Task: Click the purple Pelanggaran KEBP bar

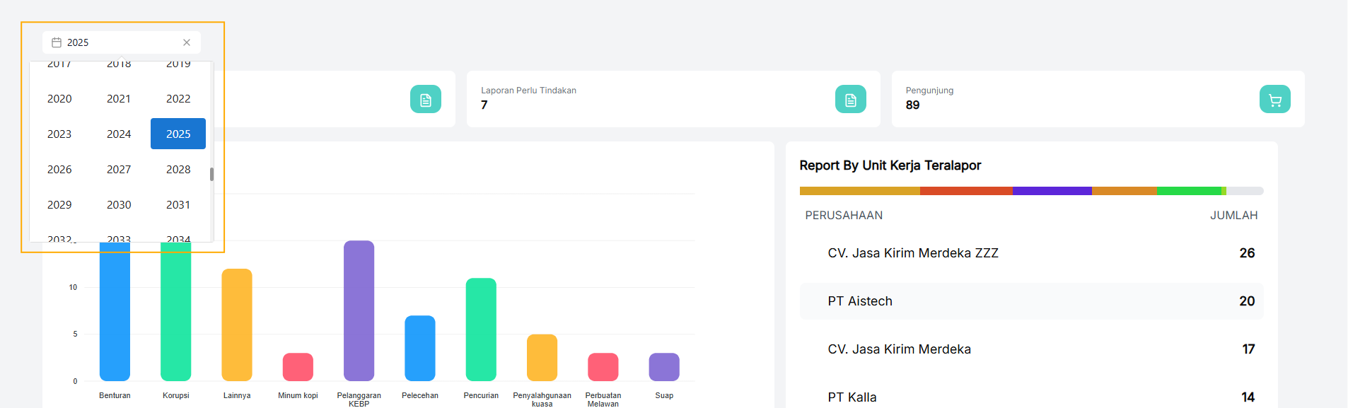Action: pos(359,311)
